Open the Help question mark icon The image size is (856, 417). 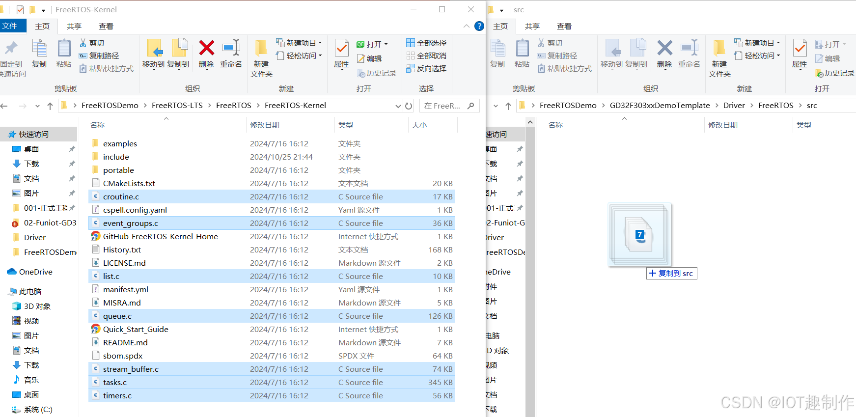click(x=479, y=26)
